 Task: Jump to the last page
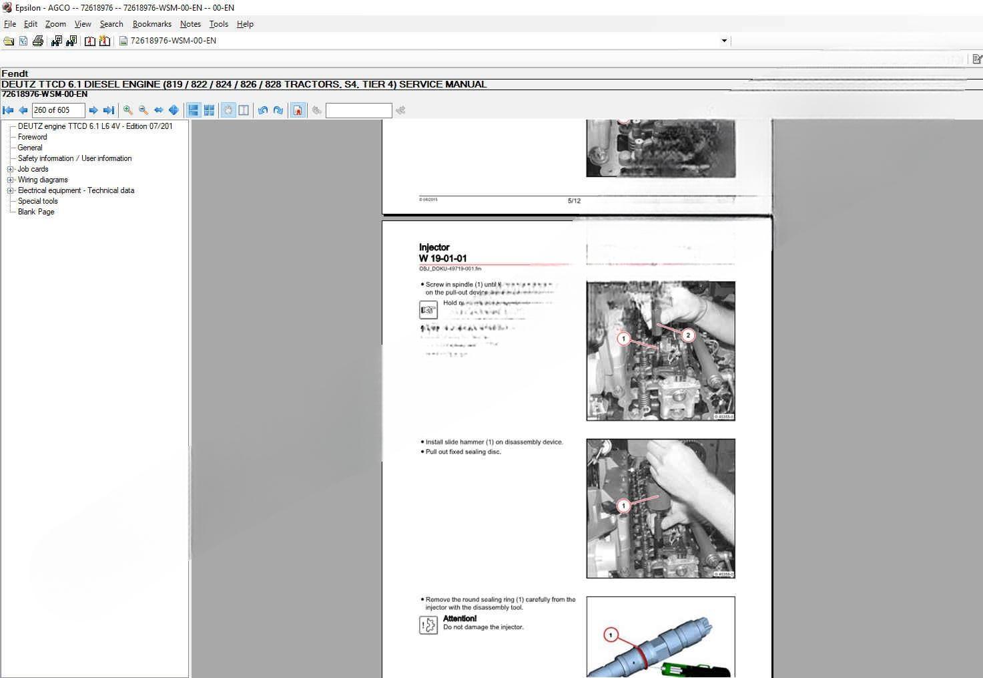pyautogui.click(x=108, y=110)
